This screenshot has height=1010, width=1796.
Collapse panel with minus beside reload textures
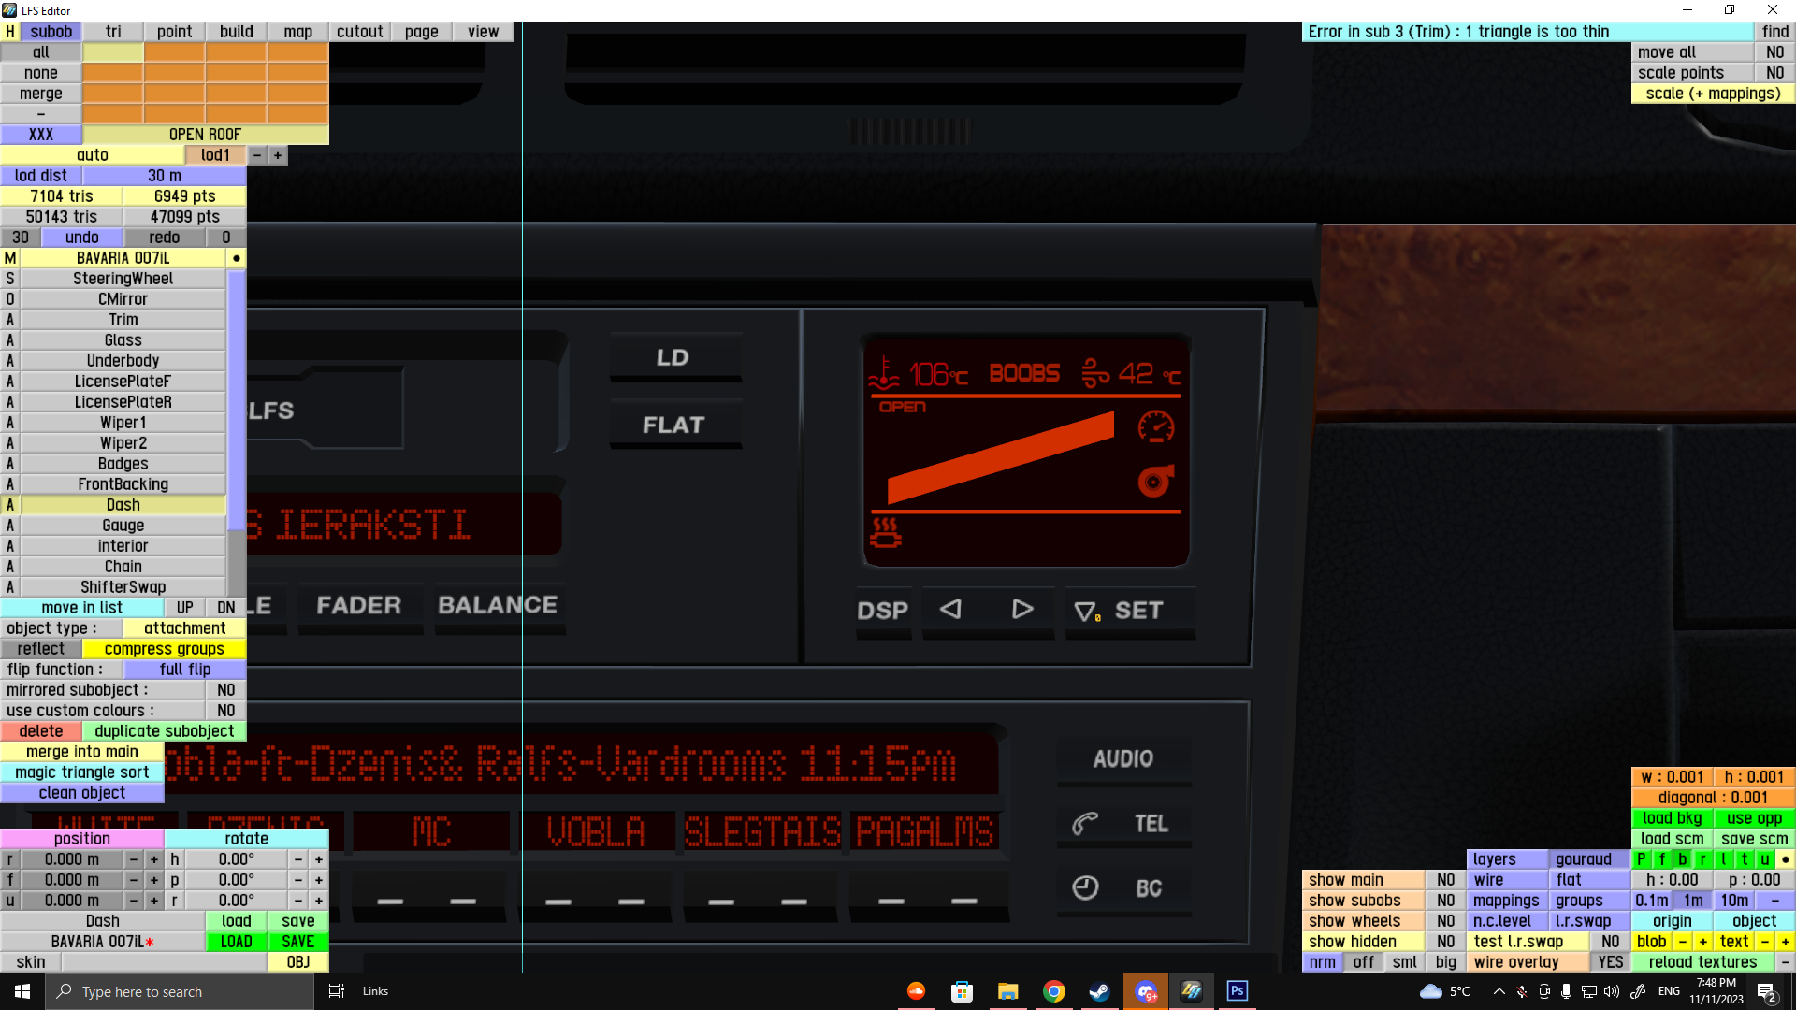point(1785,962)
